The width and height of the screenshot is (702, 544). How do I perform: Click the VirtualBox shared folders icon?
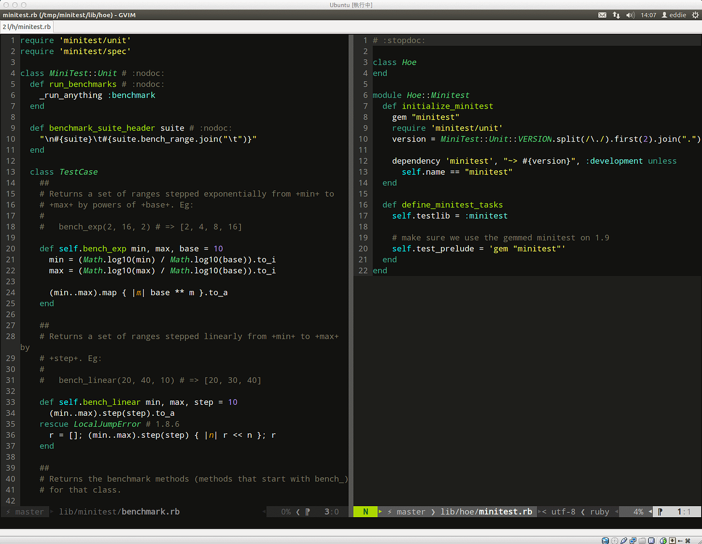coord(642,540)
